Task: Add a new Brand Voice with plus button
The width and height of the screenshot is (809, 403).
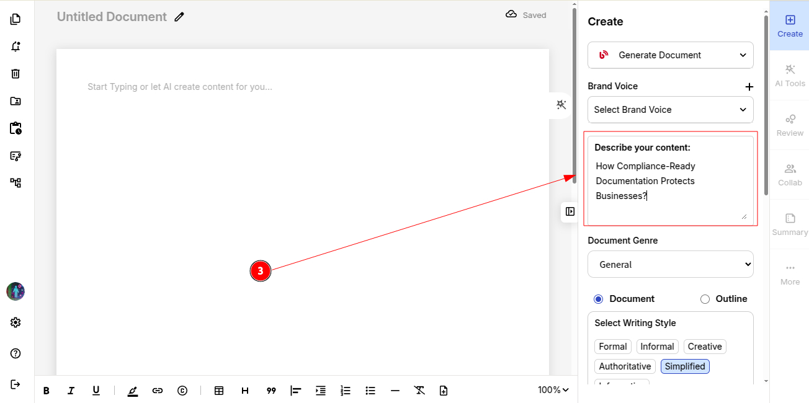Action: (749, 87)
